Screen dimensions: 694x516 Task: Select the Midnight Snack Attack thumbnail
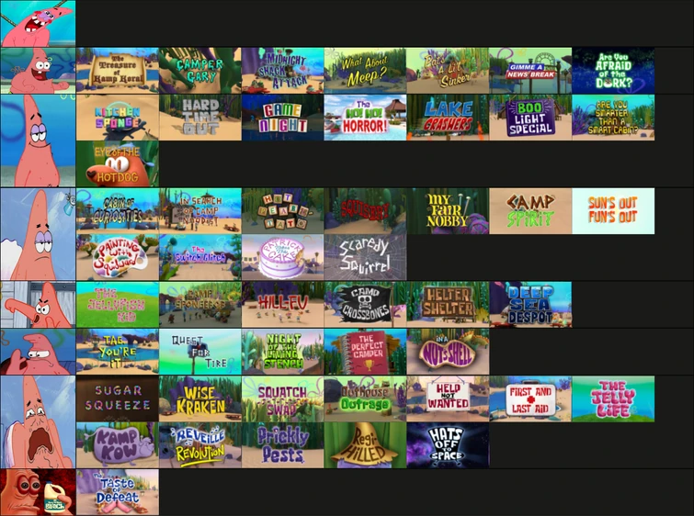[x=283, y=71]
